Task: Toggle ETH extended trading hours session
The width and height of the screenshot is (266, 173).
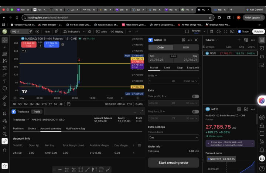Action: coord(129,104)
